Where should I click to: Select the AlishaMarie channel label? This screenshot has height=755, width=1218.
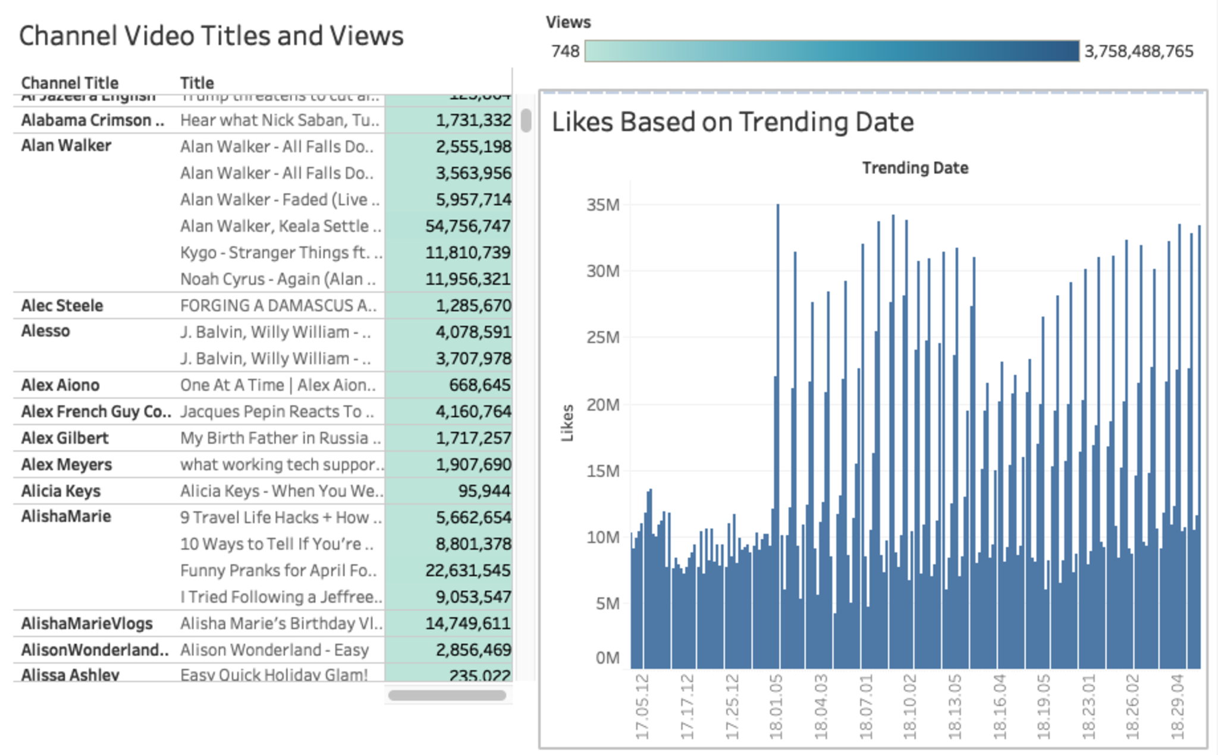pos(66,517)
